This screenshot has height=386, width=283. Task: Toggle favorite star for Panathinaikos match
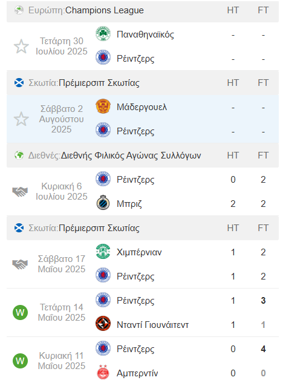pyautogui.click(x=21, y=46)
